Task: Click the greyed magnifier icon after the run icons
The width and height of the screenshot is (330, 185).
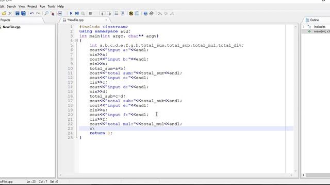Action: coord(83,14)
